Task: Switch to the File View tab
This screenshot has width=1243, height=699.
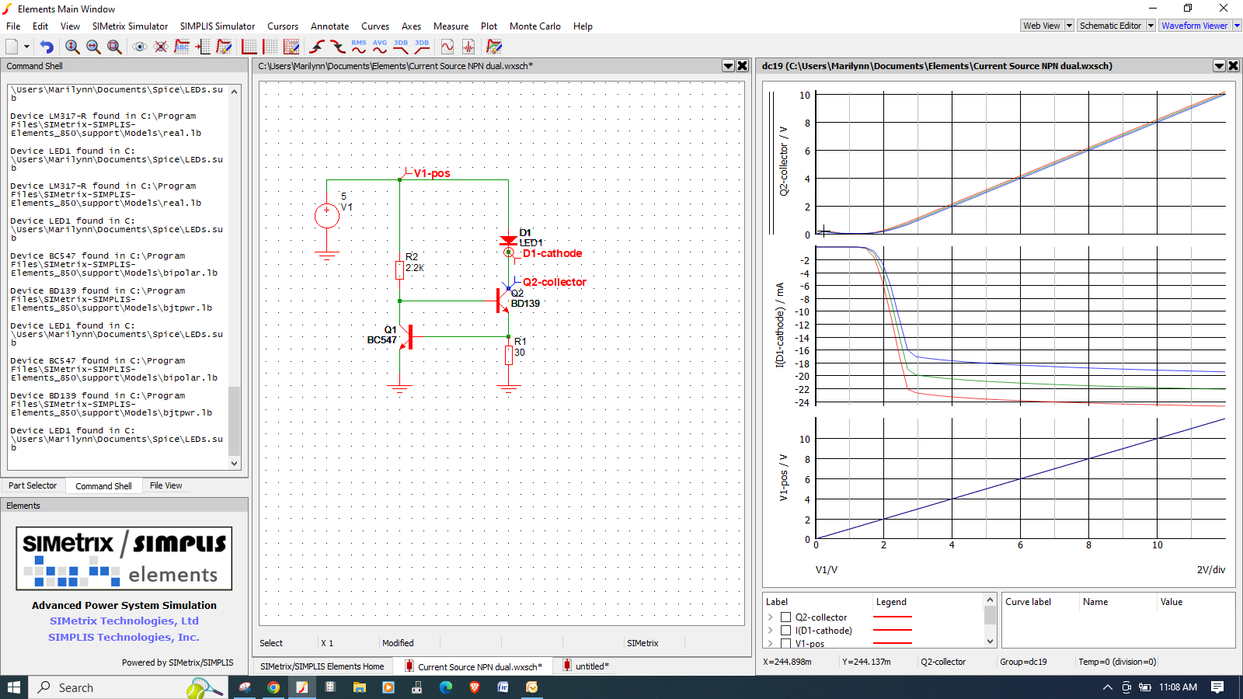Action: point(165,485)
